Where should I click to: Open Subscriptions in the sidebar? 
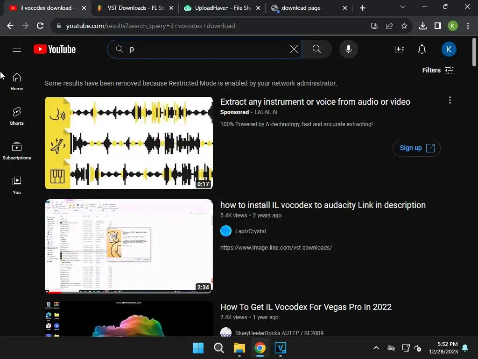click(17, 151)
